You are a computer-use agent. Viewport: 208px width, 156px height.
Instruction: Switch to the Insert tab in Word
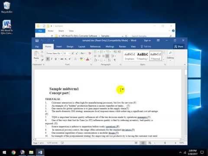tap(59, 46)
